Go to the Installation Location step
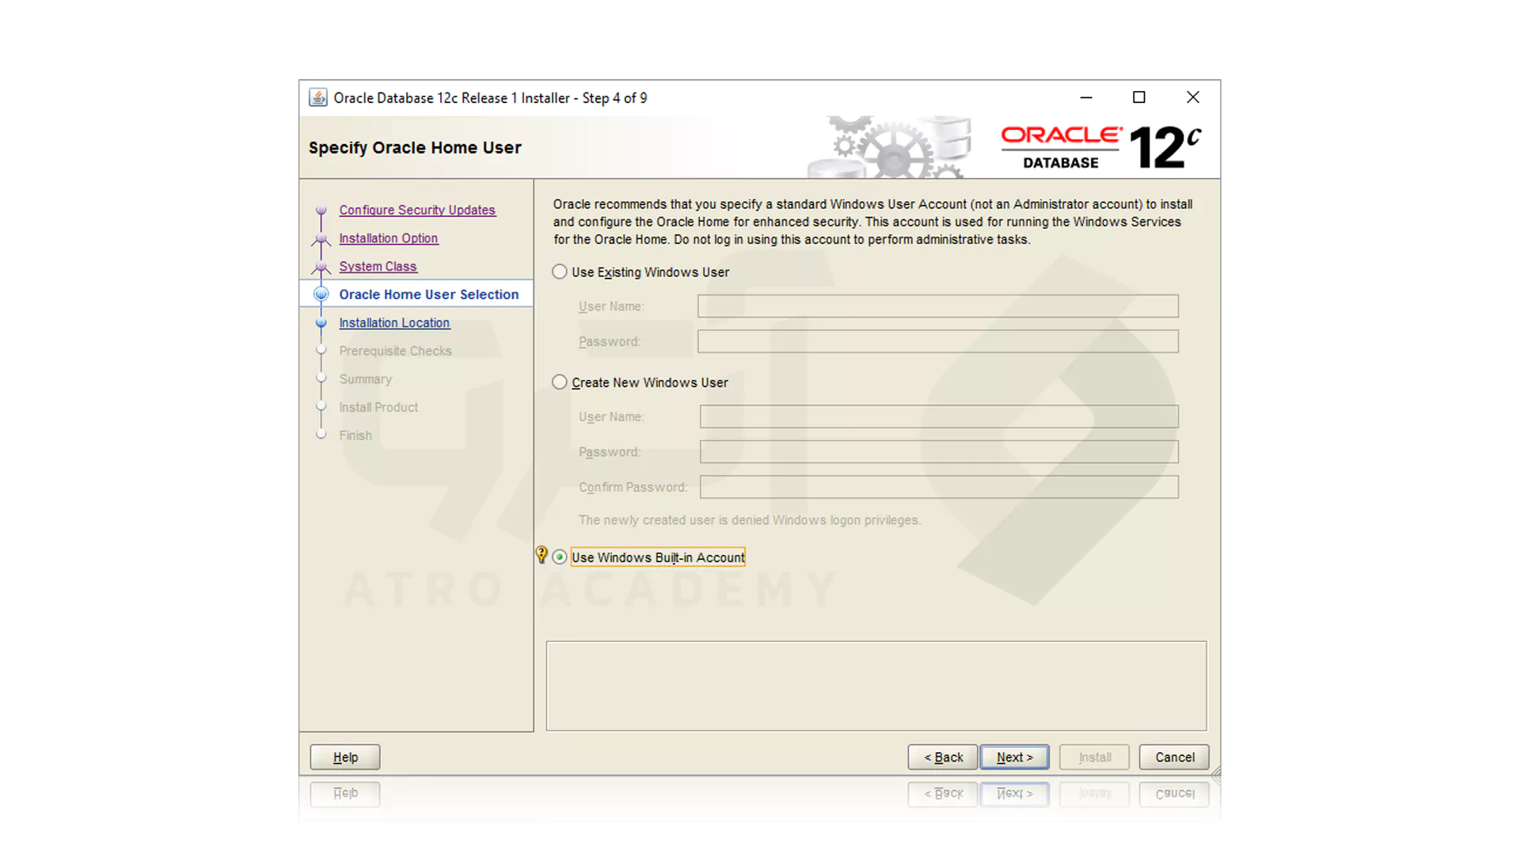This screenshot has width=1520, height=855. (x=393, y=322)
